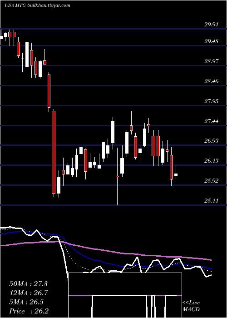Click the 28.46 price axis label
227x318 pixels.
pyautogui.click(x=211, y=81)
